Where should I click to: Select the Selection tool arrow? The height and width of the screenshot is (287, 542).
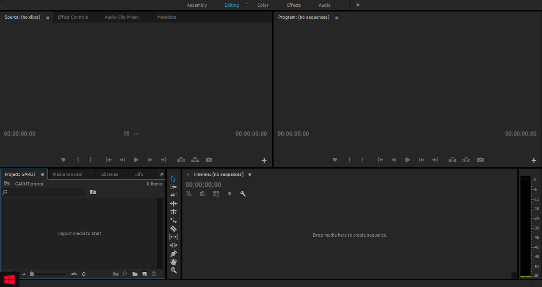173,179
